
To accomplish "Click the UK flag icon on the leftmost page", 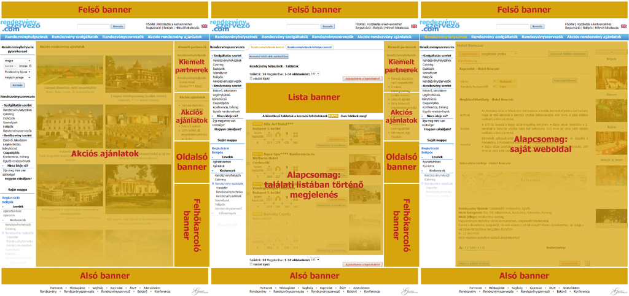I will (205, 26).
